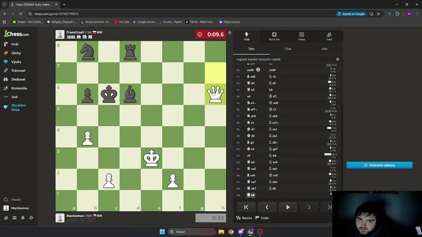Viewport: 422px width, 237px height.
Task: Open the browser tab search dropdown arrow
Action: pos(4,5)
